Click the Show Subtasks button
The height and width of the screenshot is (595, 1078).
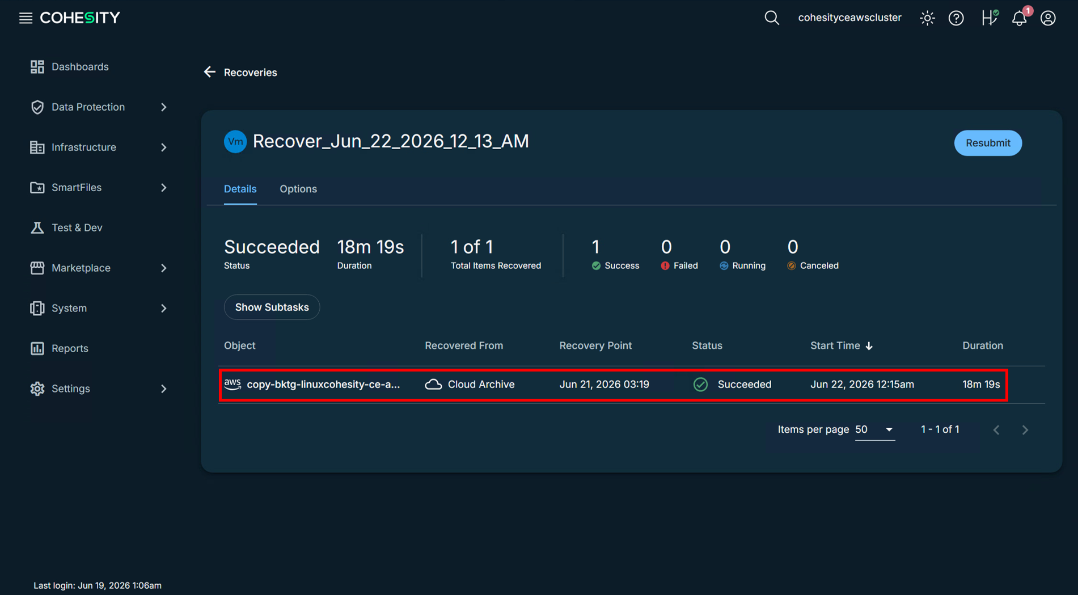(272, 307)
